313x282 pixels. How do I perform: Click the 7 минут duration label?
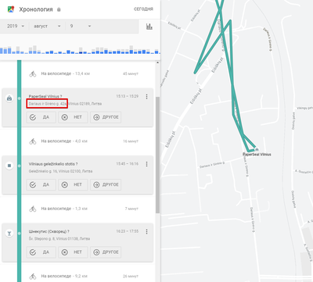coord(131,209)
